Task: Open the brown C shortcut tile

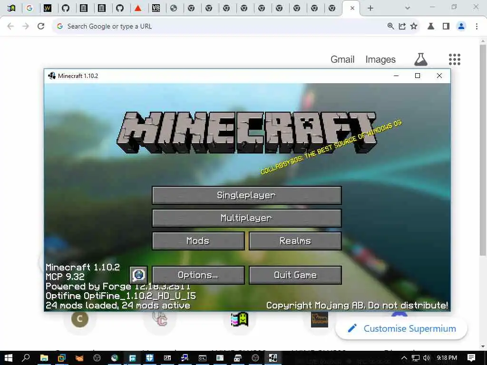Action: pyautogui.click(x=80, y=319)
